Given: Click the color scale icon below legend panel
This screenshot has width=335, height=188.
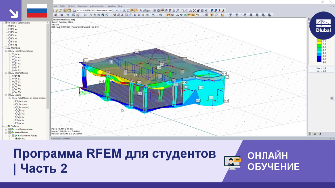Looking at the screenshot, I should coord(310,134).
